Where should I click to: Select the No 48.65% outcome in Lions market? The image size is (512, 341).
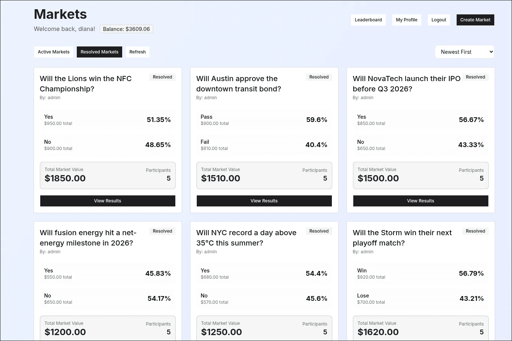[107, 145]
